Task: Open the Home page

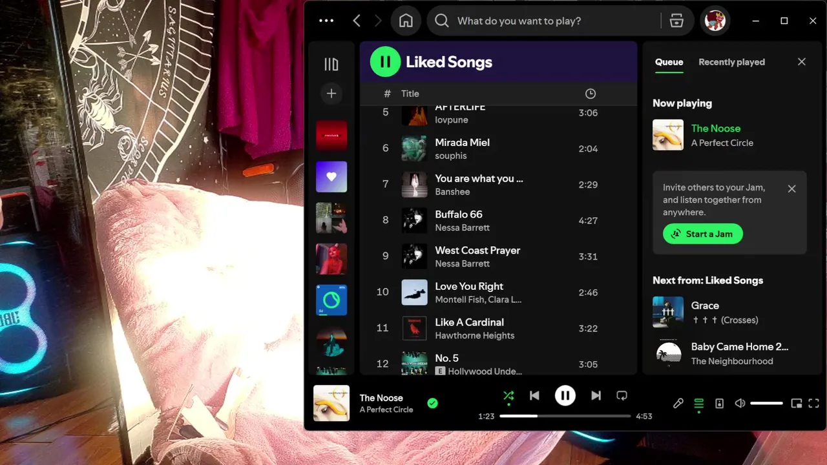Action: [x=406, y=21]
